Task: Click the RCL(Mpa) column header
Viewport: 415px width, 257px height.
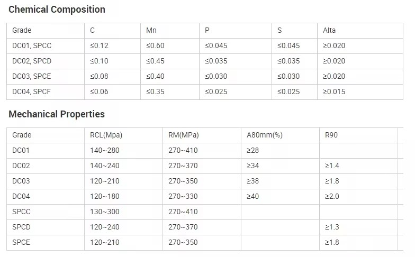Action: [106, 135]
